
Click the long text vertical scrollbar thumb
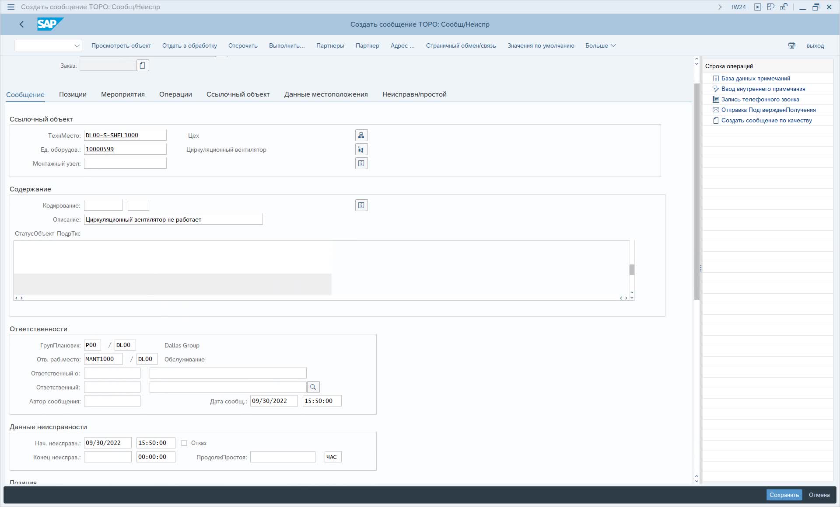(x=632, y=270)
